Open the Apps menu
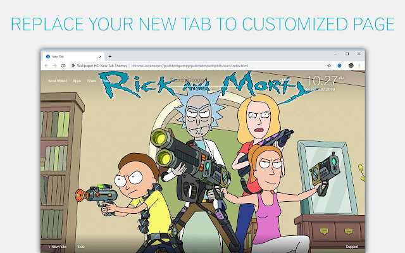Viewport: 405px width, 253px height. (x=77, y=81)
